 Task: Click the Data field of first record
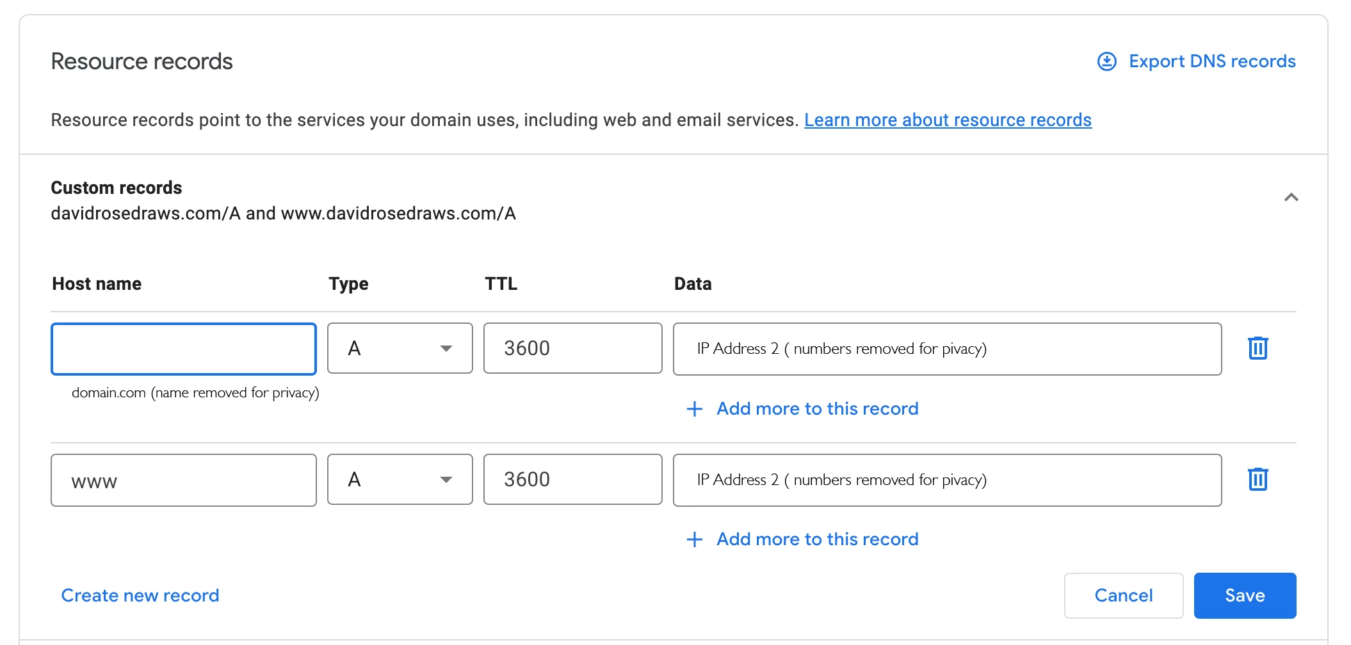tap(947, 349)
